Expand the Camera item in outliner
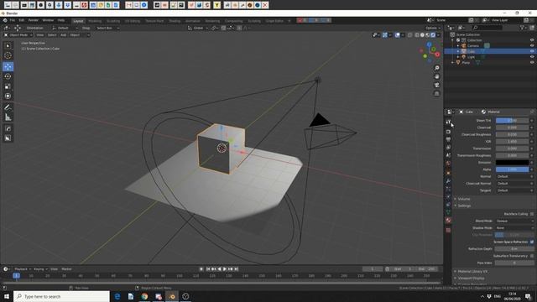 click(458, 46)
